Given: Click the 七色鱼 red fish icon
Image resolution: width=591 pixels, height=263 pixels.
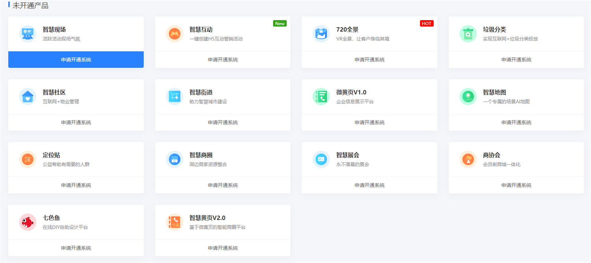Looking at the screenshot, I should [28, 222].
